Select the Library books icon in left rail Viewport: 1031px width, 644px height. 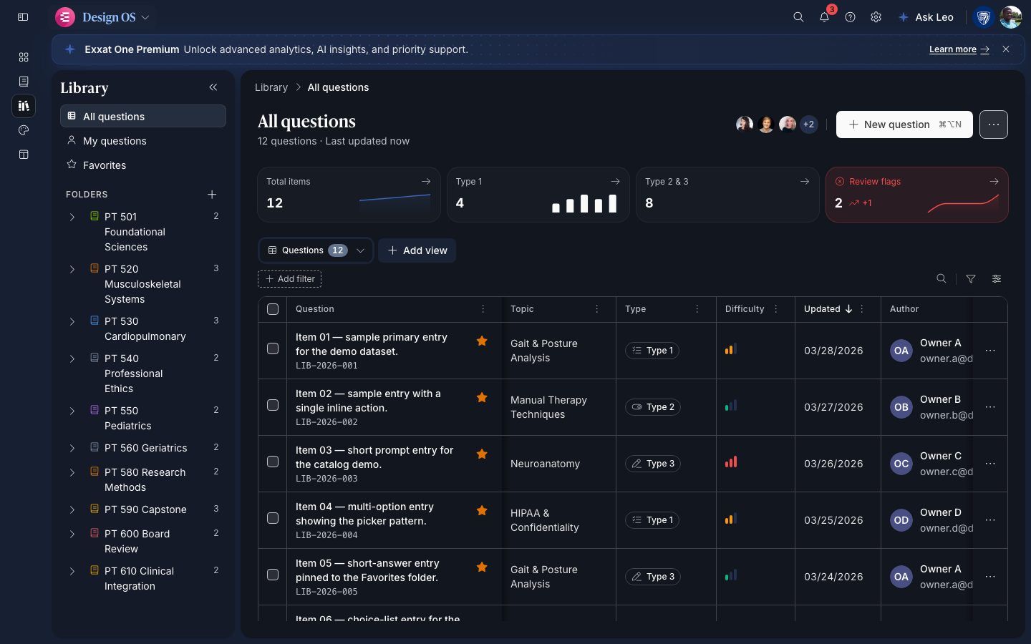coord(24,106)
